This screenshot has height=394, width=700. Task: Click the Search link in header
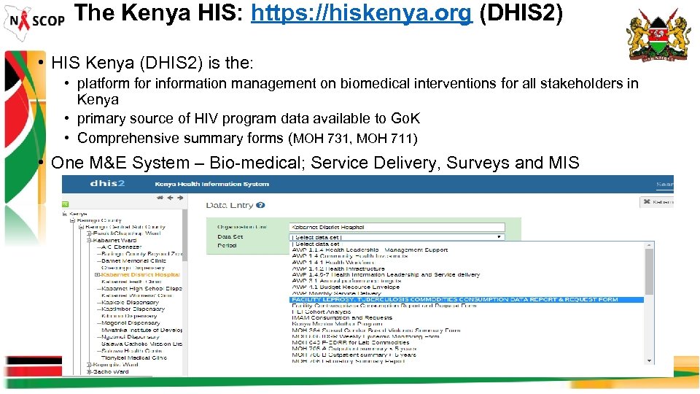pos(665,184)
